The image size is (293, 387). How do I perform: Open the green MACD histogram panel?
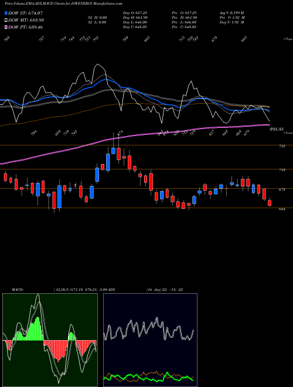pyautogui.click(x=50, y=340)
